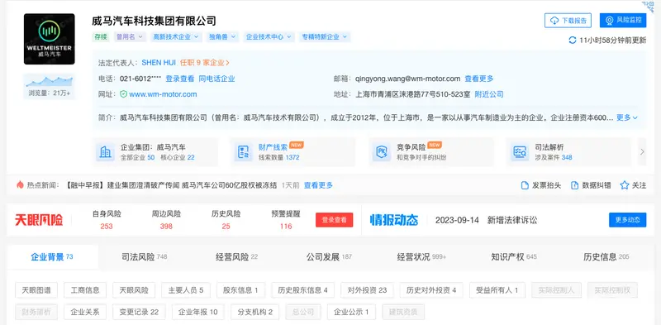The image size is (661, 325).
Task: Click 查看更多 beside the email address
Action: click(x=479, y=79)
